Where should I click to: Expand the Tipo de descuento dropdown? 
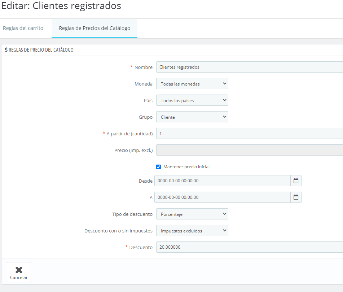click(x=192, y=214)
